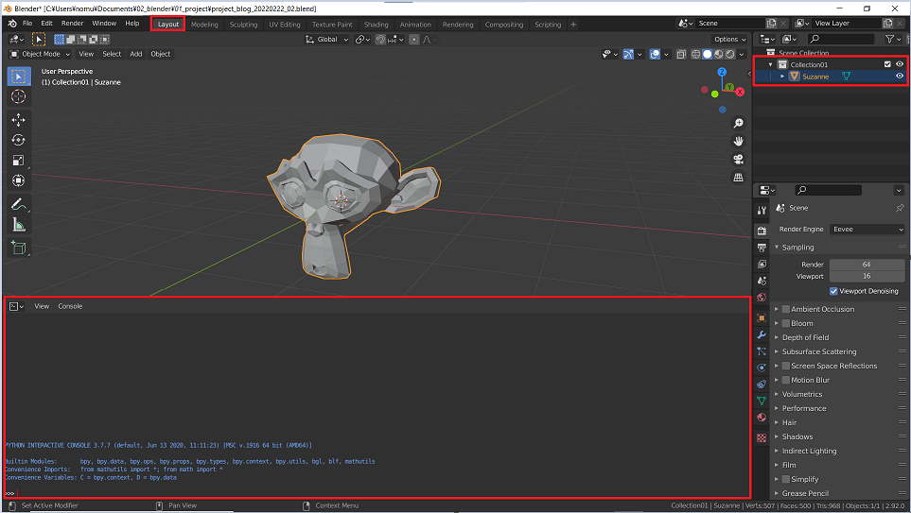The height and width of the screenshot is (513, 911).
Task: Select the Select Box tool
Action: [x=19, y=77]
